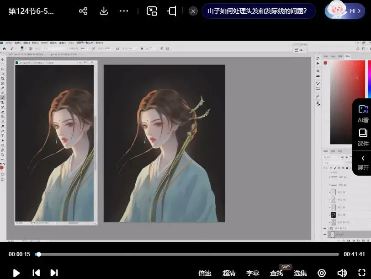Open the 超清 video quality selector

pyautogui.click(x=228, y=273)
